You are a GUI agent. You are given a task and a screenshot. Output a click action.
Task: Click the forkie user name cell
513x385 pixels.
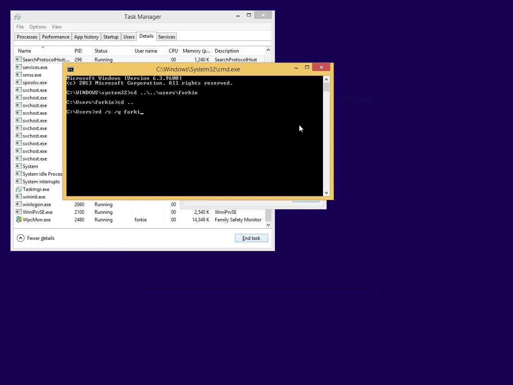click(141, 220)
